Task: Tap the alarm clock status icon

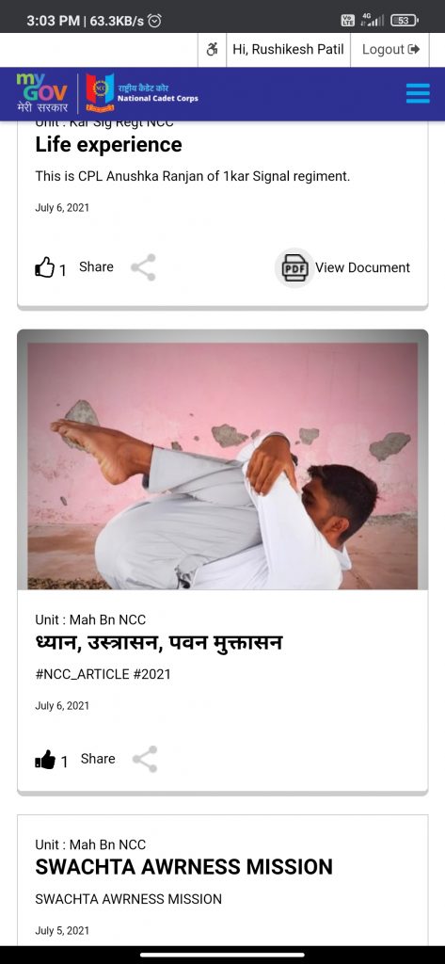Action: pos(155,22)
